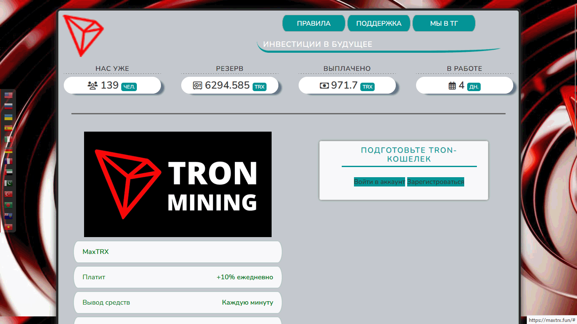Choose the Pakistan flag language
The width and height of the screenshot is (577, 324).
[x=8, y=183]
